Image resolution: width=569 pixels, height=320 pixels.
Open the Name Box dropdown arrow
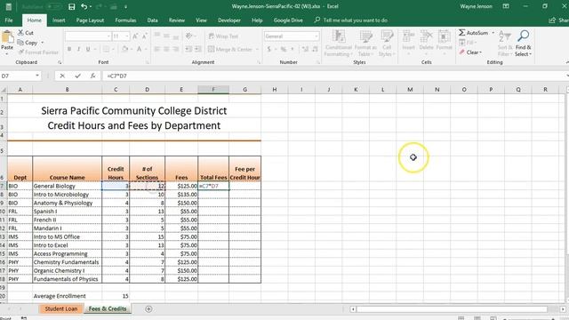37,76
